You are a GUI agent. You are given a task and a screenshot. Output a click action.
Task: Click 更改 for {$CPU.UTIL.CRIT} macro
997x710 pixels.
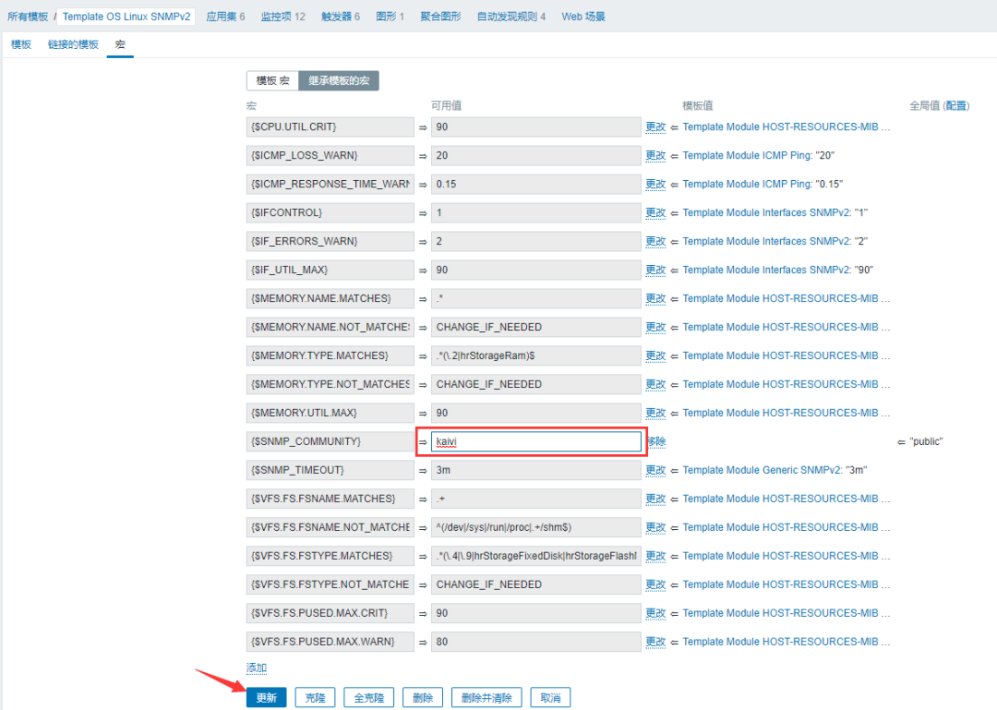655,127
